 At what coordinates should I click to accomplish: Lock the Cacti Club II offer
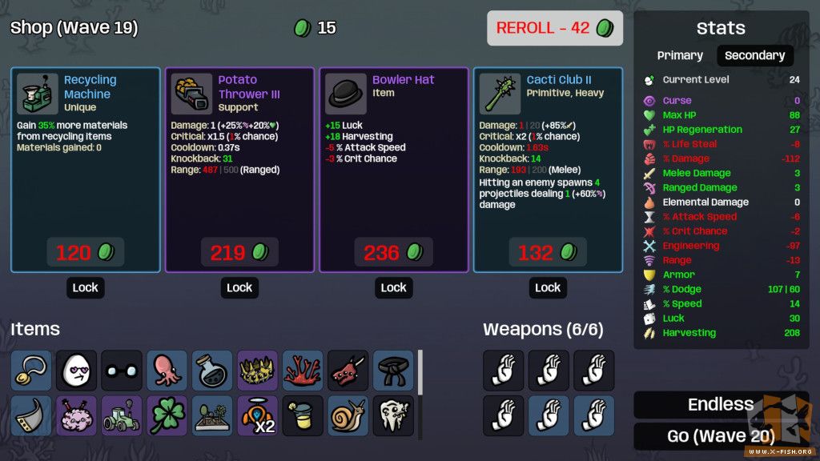[548, 288]
